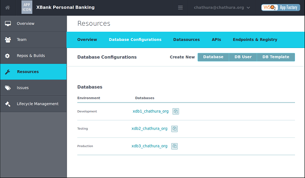Open the hamburger menu icon
This screenshot has height=178, width=305.
tap(180, 7)
